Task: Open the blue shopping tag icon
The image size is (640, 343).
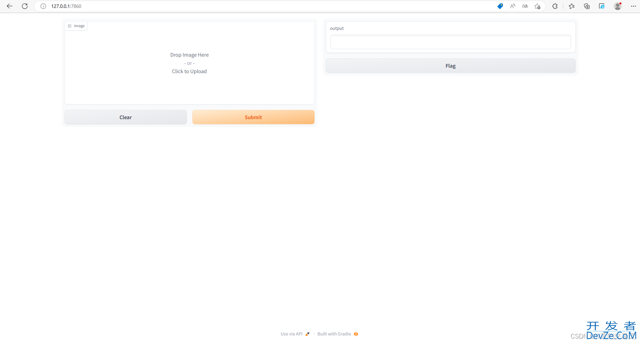Action: tap(500, 6)
